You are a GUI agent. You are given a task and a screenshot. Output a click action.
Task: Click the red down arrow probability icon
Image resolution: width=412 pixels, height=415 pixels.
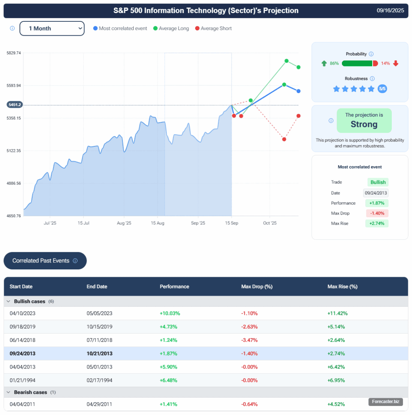(x=396, y=63)
